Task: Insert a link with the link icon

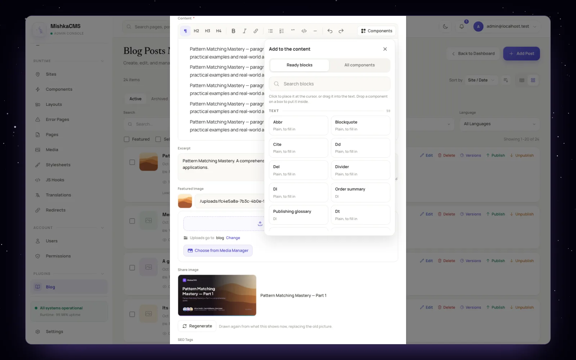Action: coord(256,31)
